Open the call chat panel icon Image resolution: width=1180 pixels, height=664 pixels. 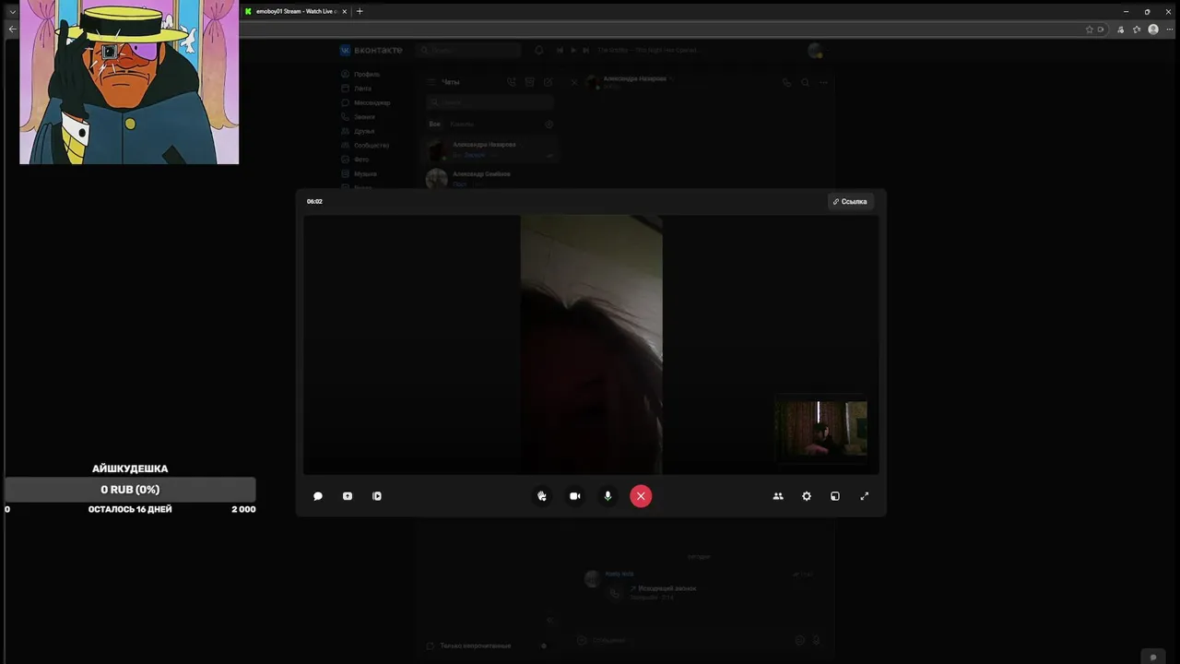pyautogui.click(x=318, y=496)
